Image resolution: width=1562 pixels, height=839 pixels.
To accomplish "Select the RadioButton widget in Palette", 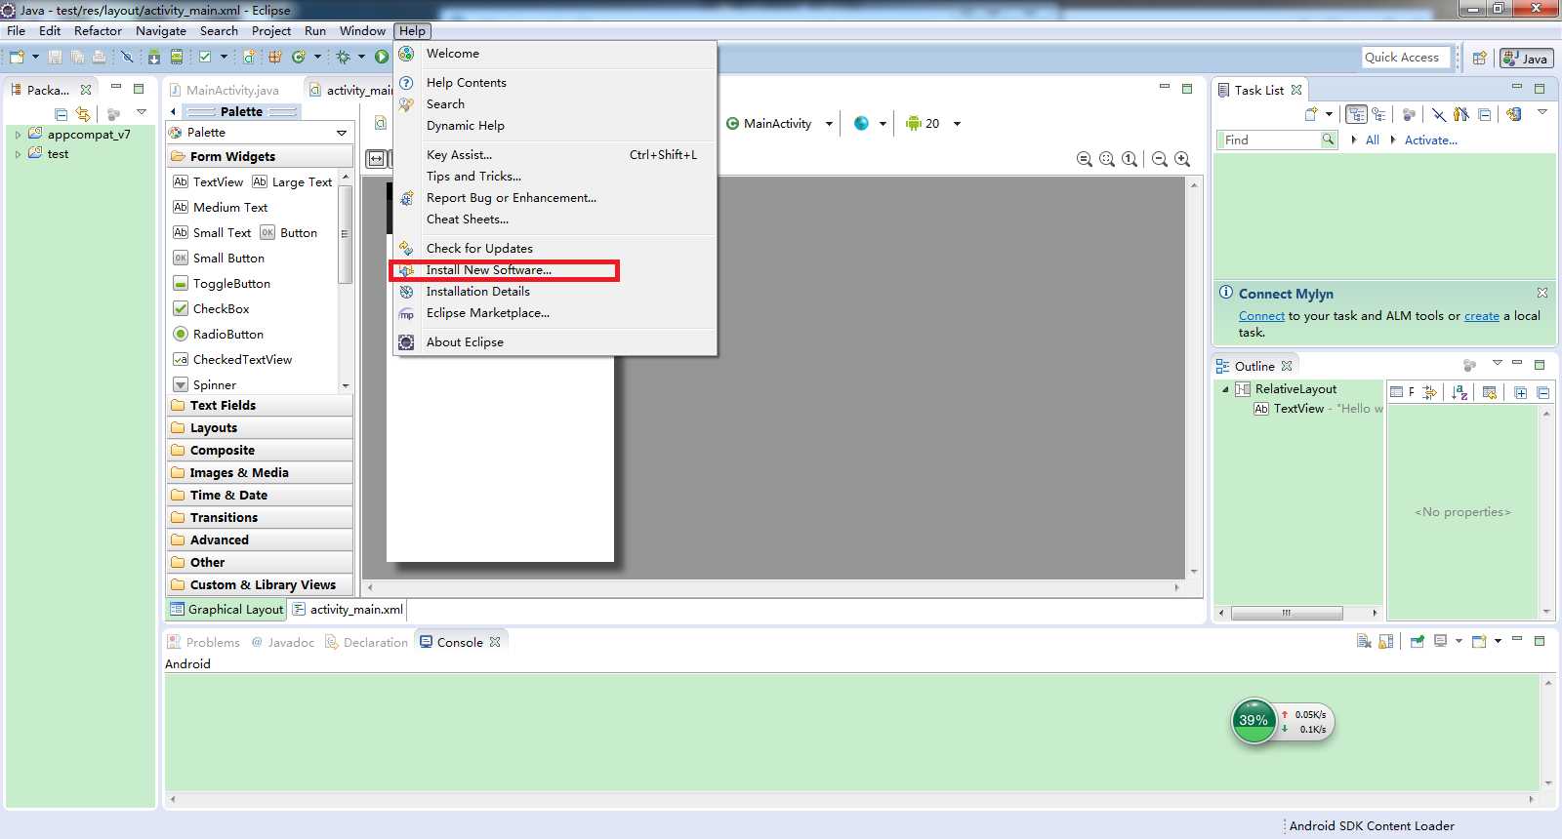I will pyautogui.click(x=218, y=334).
